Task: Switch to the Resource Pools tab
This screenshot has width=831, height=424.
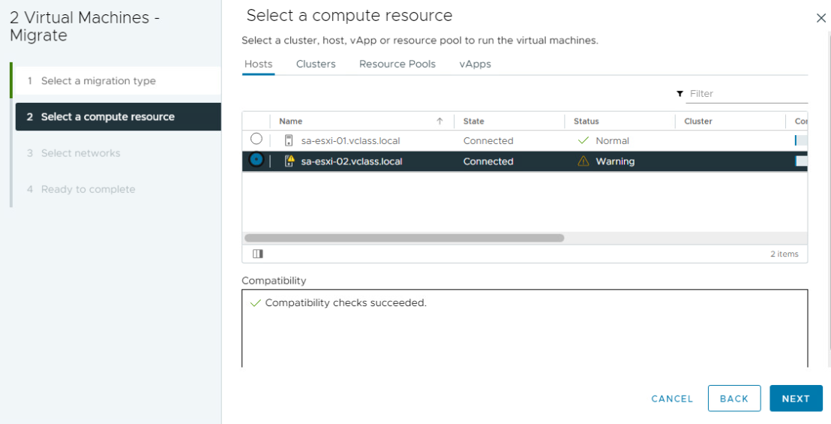Action: (x=397, y=64)
